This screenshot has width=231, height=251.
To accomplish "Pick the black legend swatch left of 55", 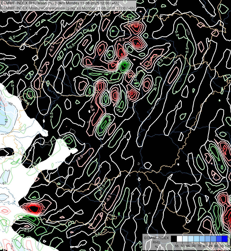I will (174, 239).
